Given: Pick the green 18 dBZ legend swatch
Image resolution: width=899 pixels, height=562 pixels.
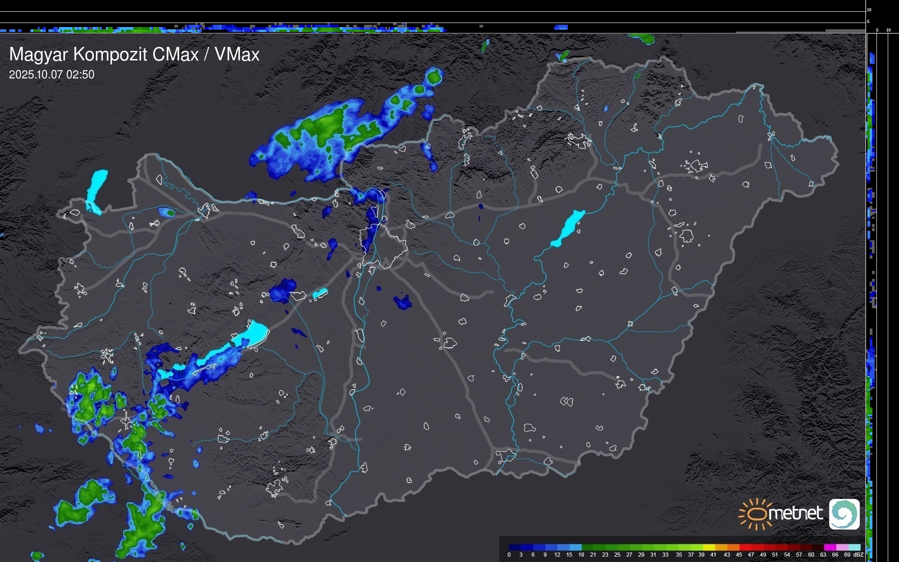Looking at the screenshot, I should [587, 547].
